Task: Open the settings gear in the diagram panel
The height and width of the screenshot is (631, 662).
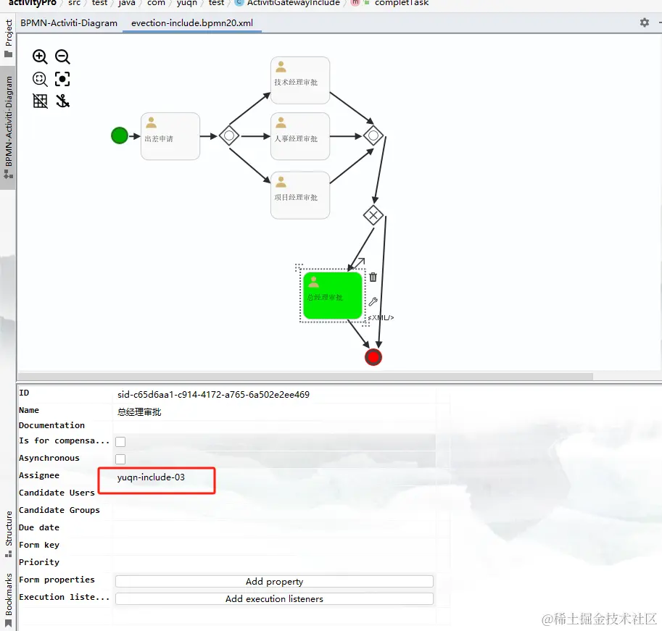Action: pos(645,22)
